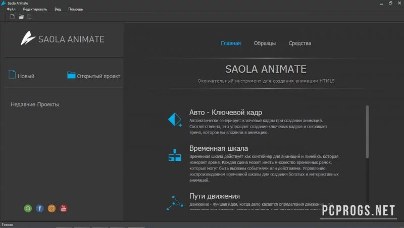Restore down the Saola Animate window
Screen dimensions: 404x228
390,3
